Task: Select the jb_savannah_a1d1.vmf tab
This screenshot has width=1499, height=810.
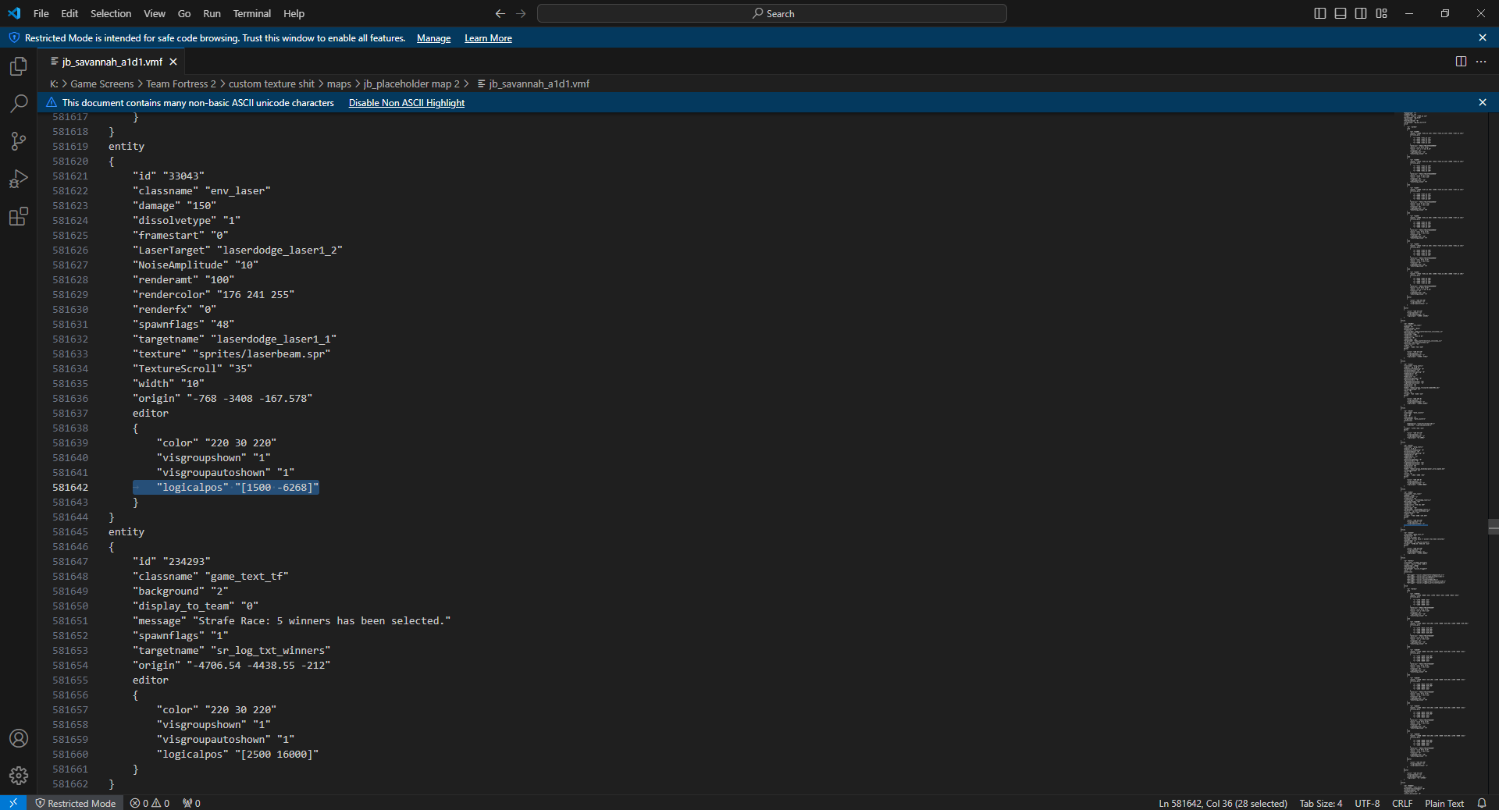Action: coord(112,62)
